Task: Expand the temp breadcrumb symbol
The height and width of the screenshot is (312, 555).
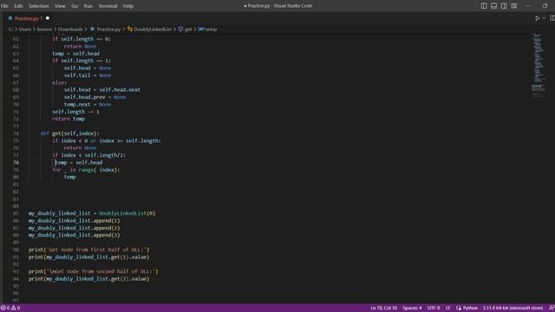Action: click(x=211, y=29)
